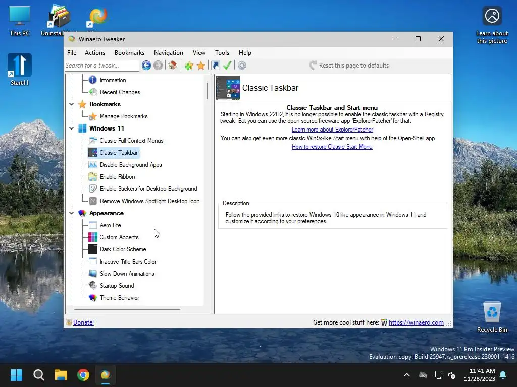The image size is (517, 387).
Task: Select Remove Windows Spotlight Desktop Icon
Action: click(x=149, y=201)
